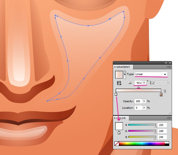178x155 pixels.
Task: Open the Location value dropdown arrow
Action: [x=144, y=108]
